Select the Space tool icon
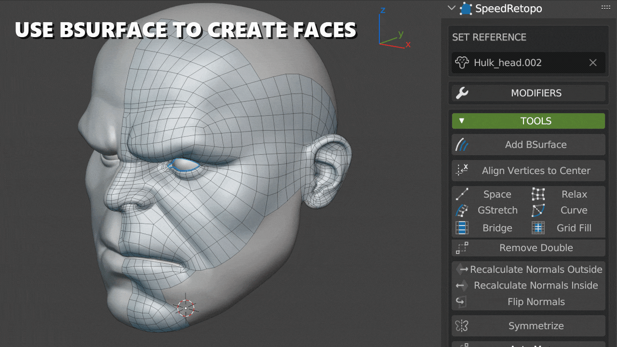617x347 pixels. point(461,194)
